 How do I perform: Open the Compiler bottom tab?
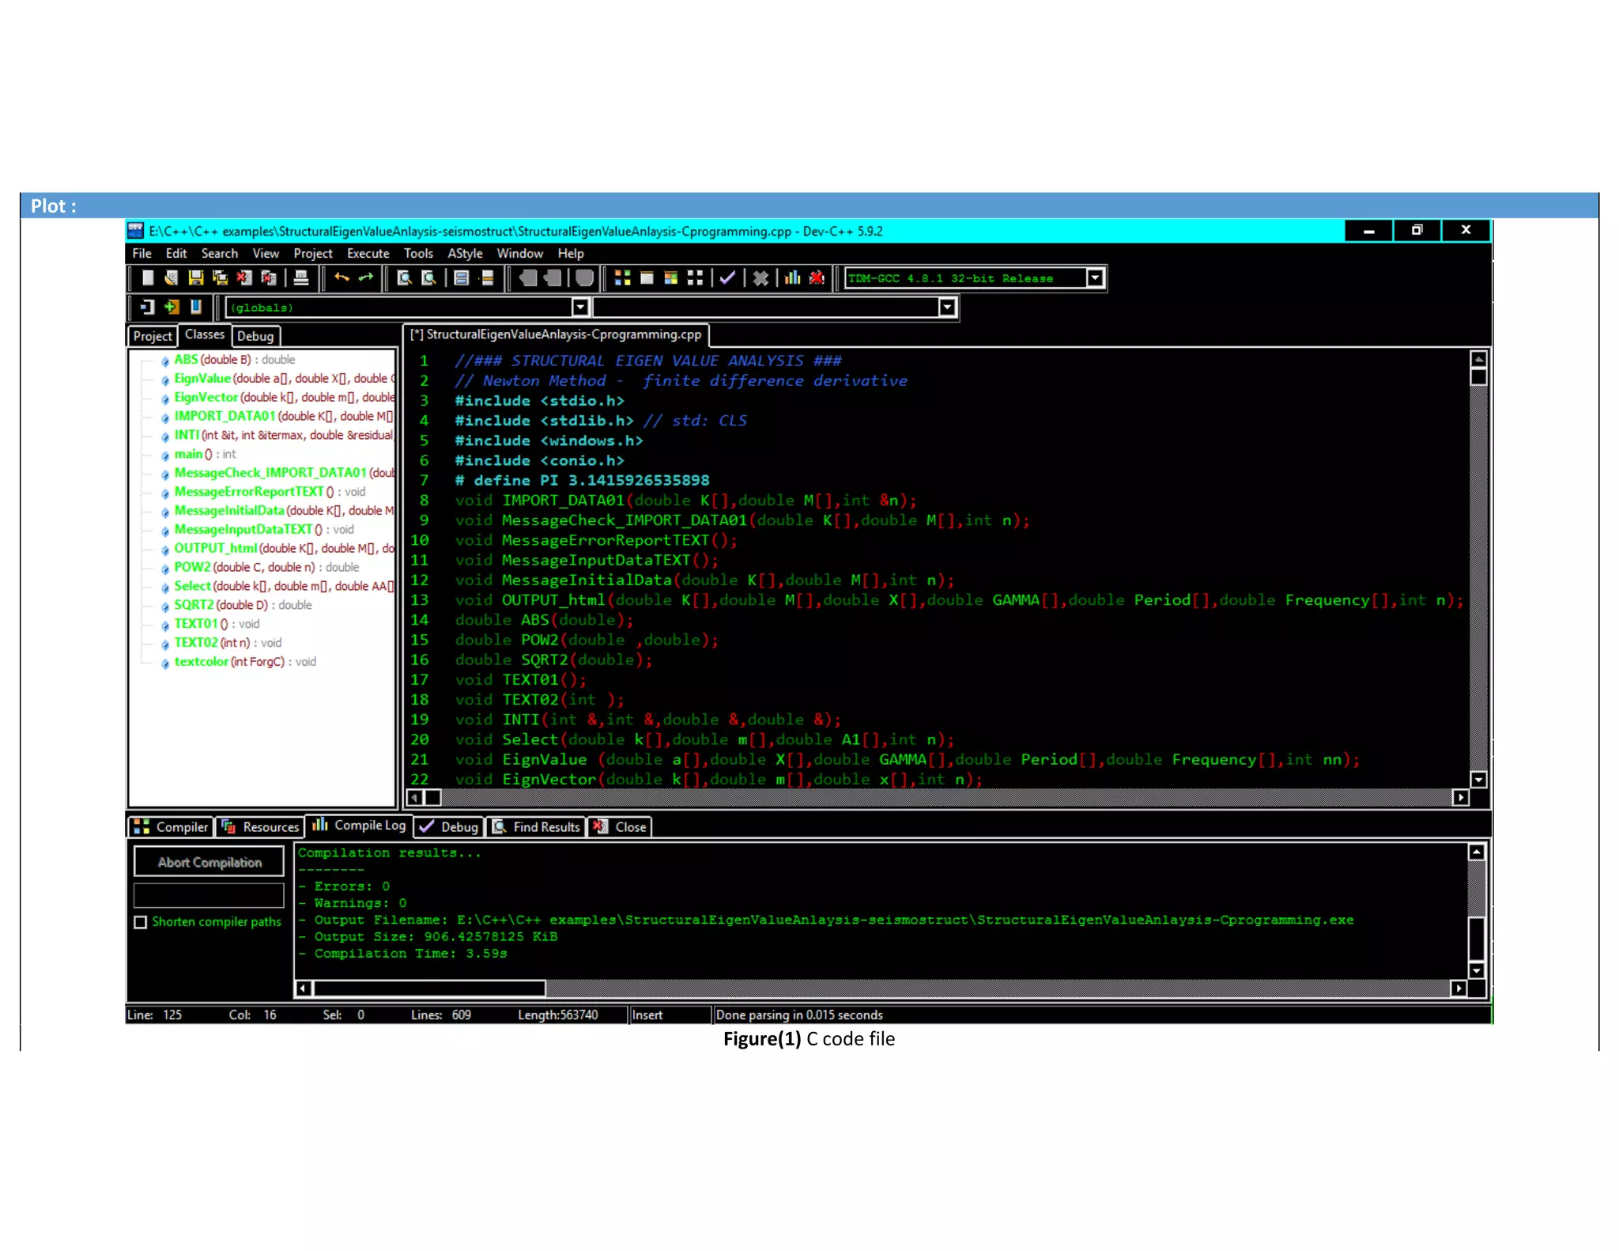170,826
